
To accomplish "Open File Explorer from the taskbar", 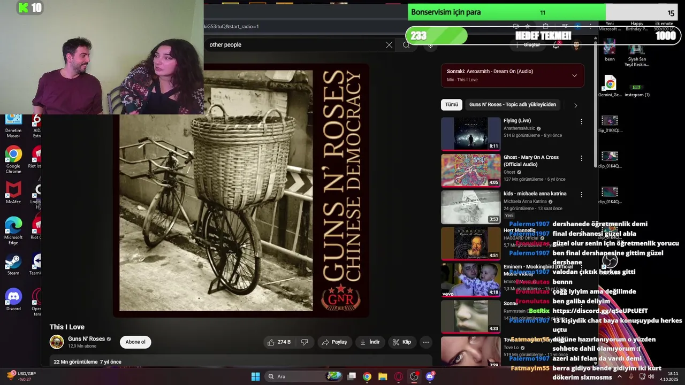I will (383, 376).
